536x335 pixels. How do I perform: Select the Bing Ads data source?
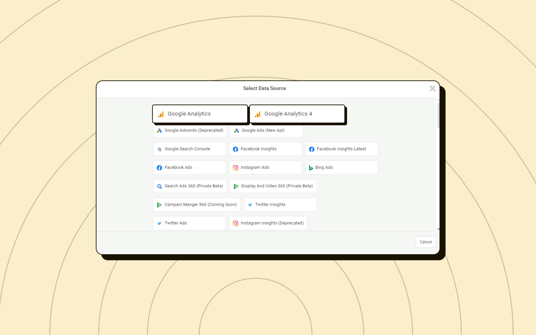[x=342, y=167]
